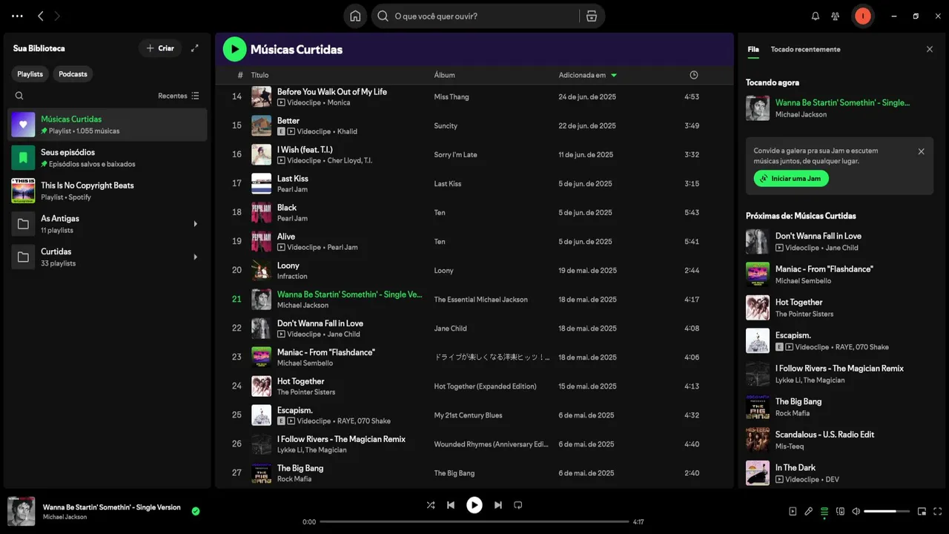Open Seus episódios in library
The image size is (949, 534).
[108, 157]
